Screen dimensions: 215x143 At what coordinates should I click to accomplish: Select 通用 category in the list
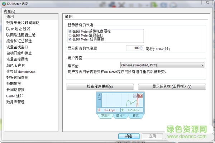(31, 17)
